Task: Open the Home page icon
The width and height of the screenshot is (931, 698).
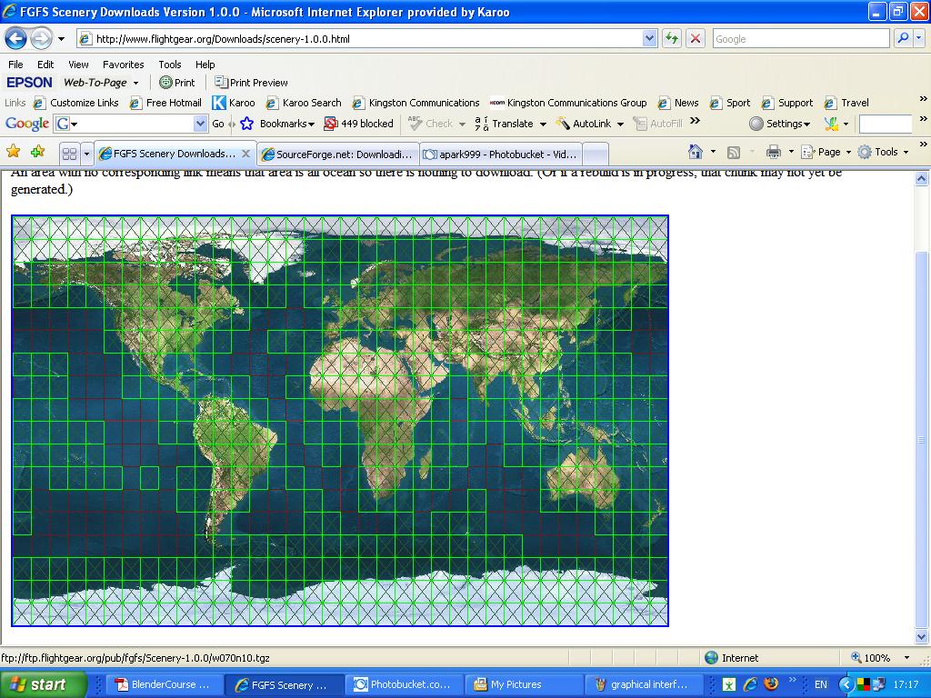Action: tap(696, 152)
